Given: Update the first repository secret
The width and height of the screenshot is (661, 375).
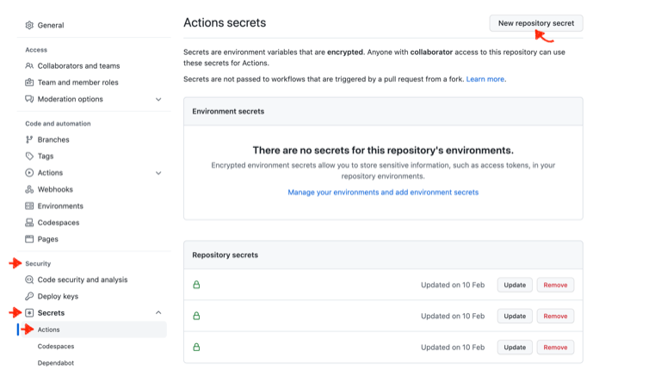Looking at the screenshot, I should pos(515,285).
